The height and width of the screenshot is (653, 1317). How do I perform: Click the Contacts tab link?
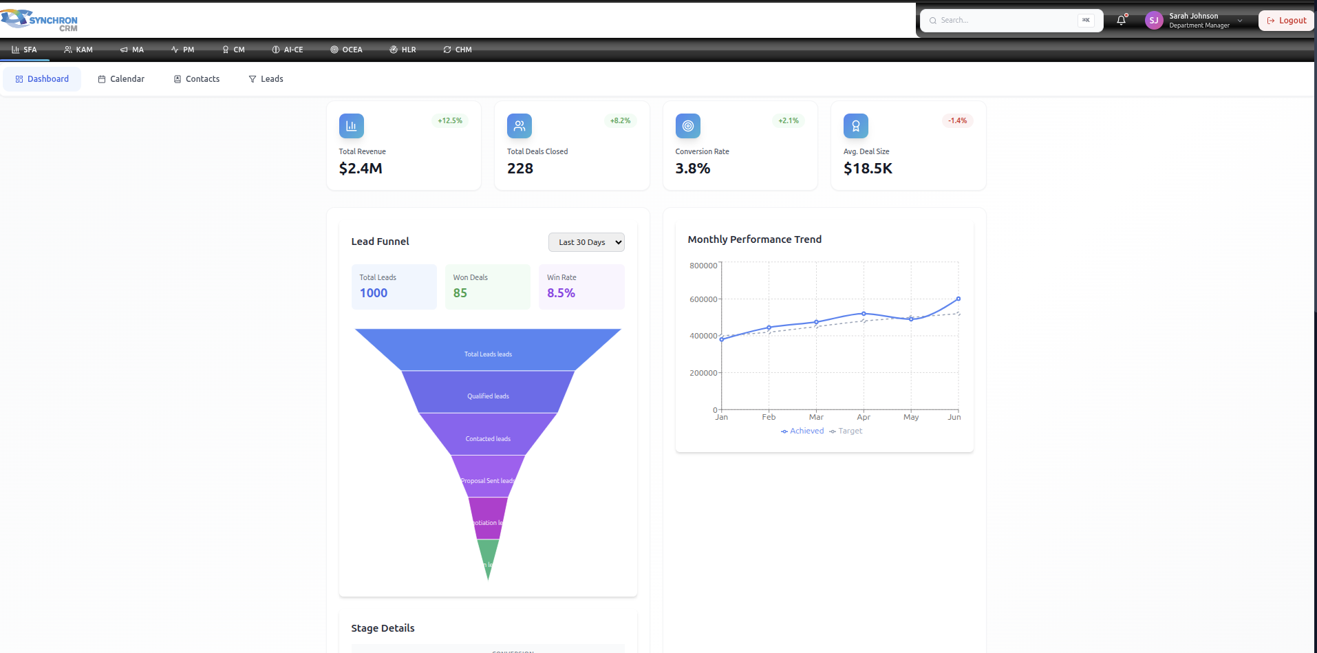coord(197,79)
